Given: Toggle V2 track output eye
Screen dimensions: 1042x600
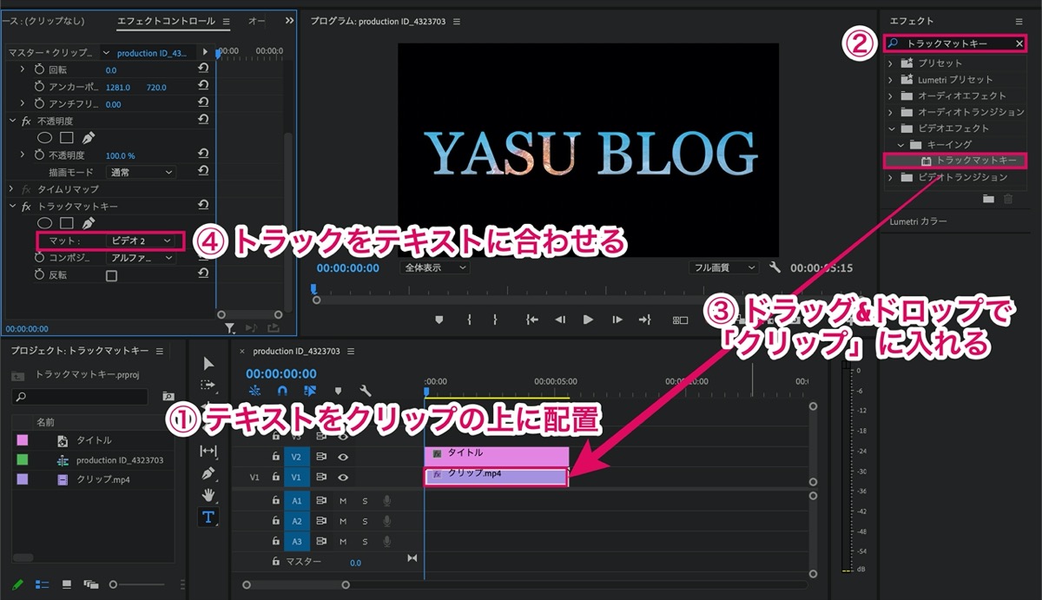Looking at the screenshot, I should point(343,456).
